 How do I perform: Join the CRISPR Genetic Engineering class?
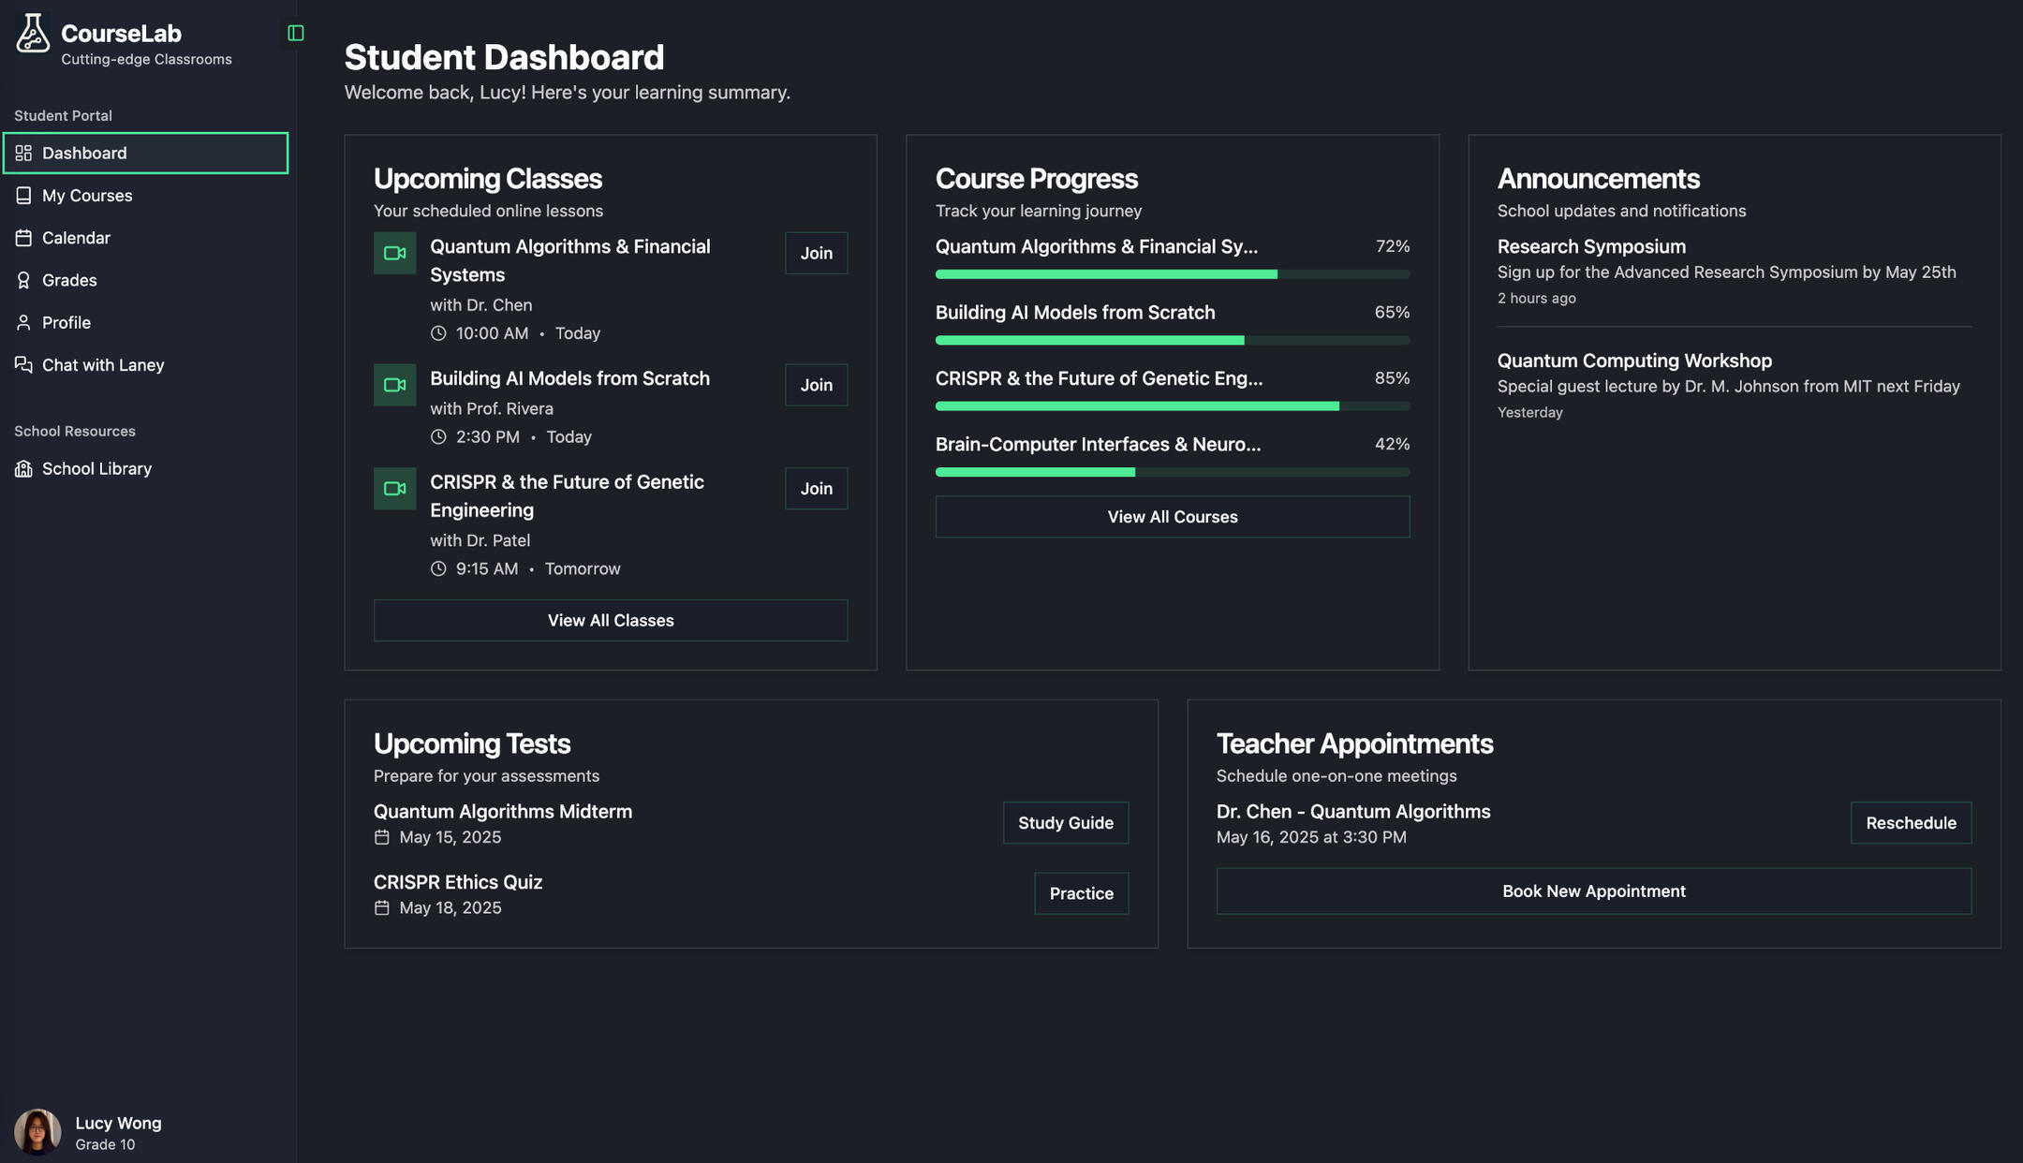click(816, 489)
